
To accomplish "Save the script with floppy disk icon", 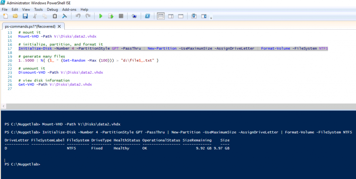I will pyautogui.click(x=25, y=16).
